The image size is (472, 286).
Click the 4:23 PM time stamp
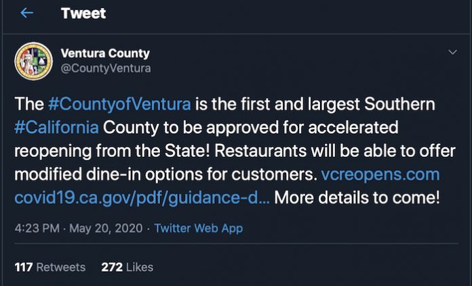[x=37, y=228]
